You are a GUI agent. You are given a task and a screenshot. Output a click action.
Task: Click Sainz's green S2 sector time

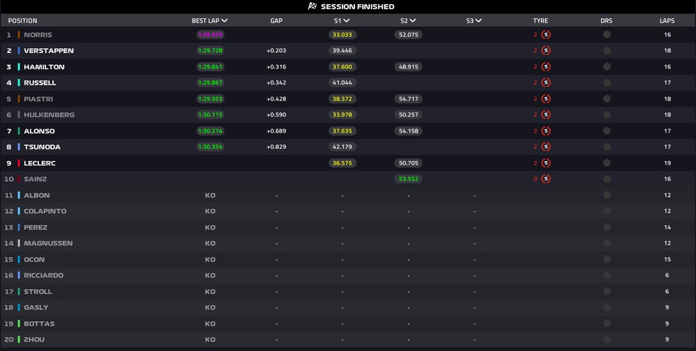tap(408, 179)
